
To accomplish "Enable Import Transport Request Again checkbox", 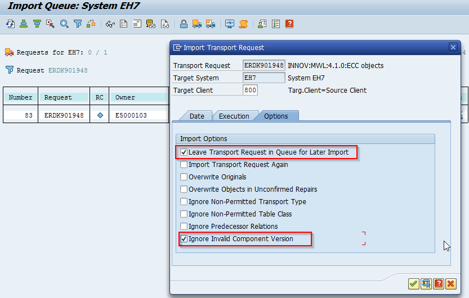I will point(184,165).
